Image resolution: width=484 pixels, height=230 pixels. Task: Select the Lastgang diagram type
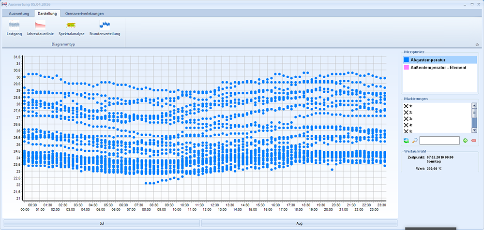pos(14,28)
